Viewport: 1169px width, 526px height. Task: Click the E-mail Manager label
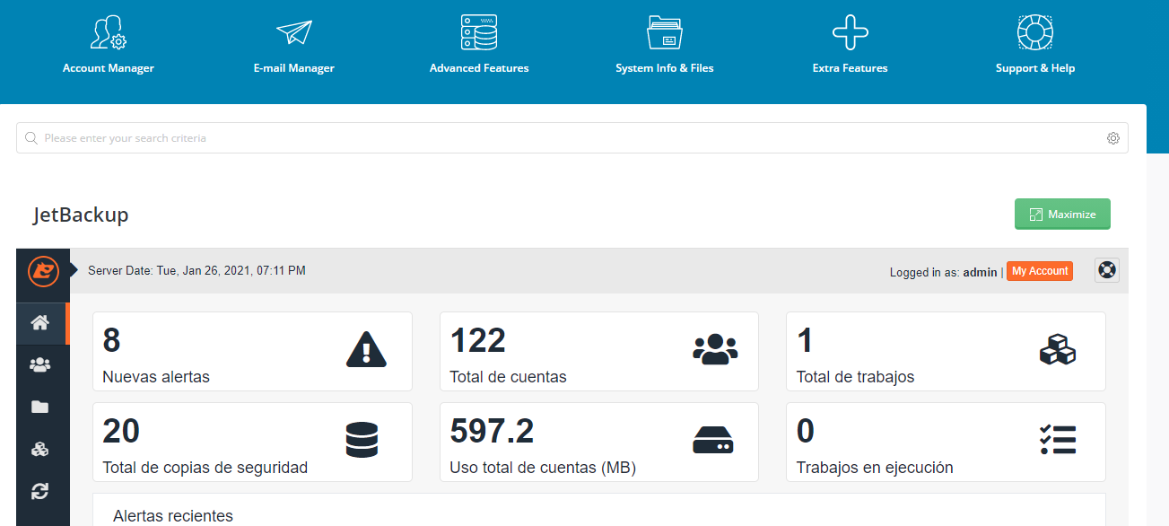294,68
